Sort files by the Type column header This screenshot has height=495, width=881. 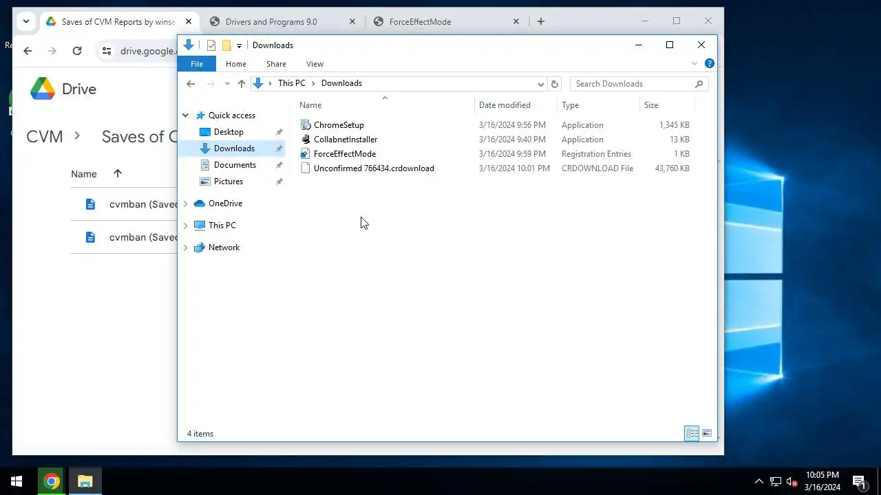click(x=598, y=105)
